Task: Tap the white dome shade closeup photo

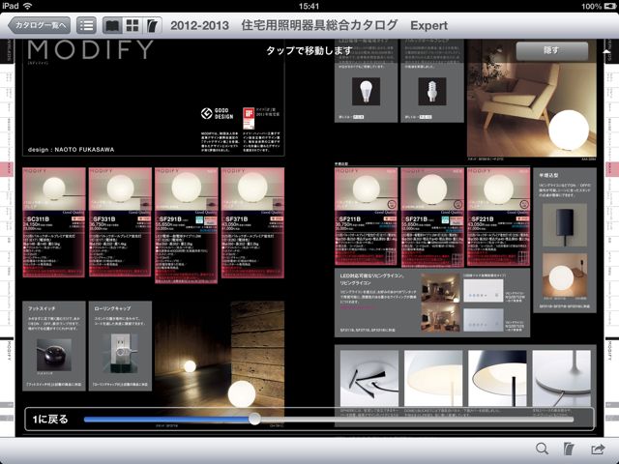Action: (433, 378)
